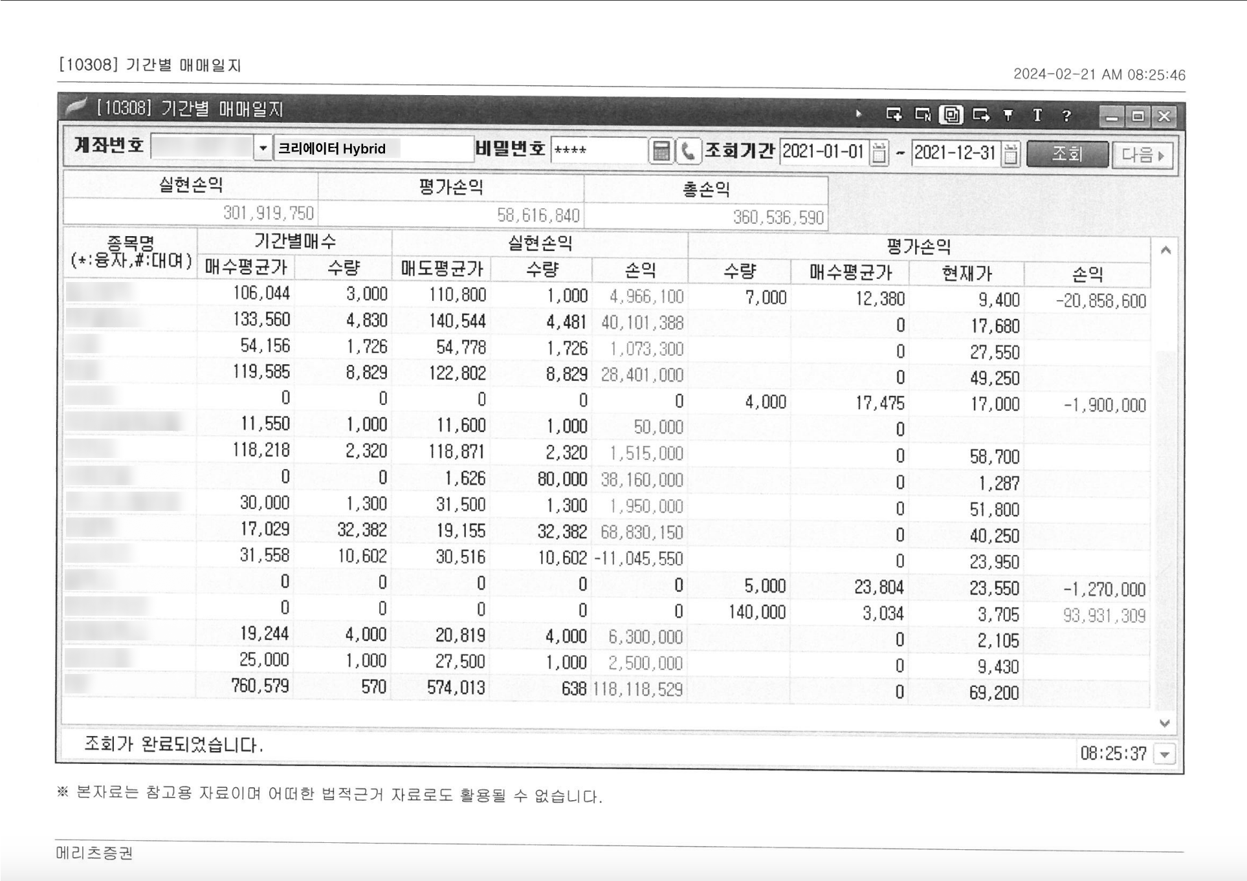
Task: Click the 다음 next button
Action: (1143, 155)
